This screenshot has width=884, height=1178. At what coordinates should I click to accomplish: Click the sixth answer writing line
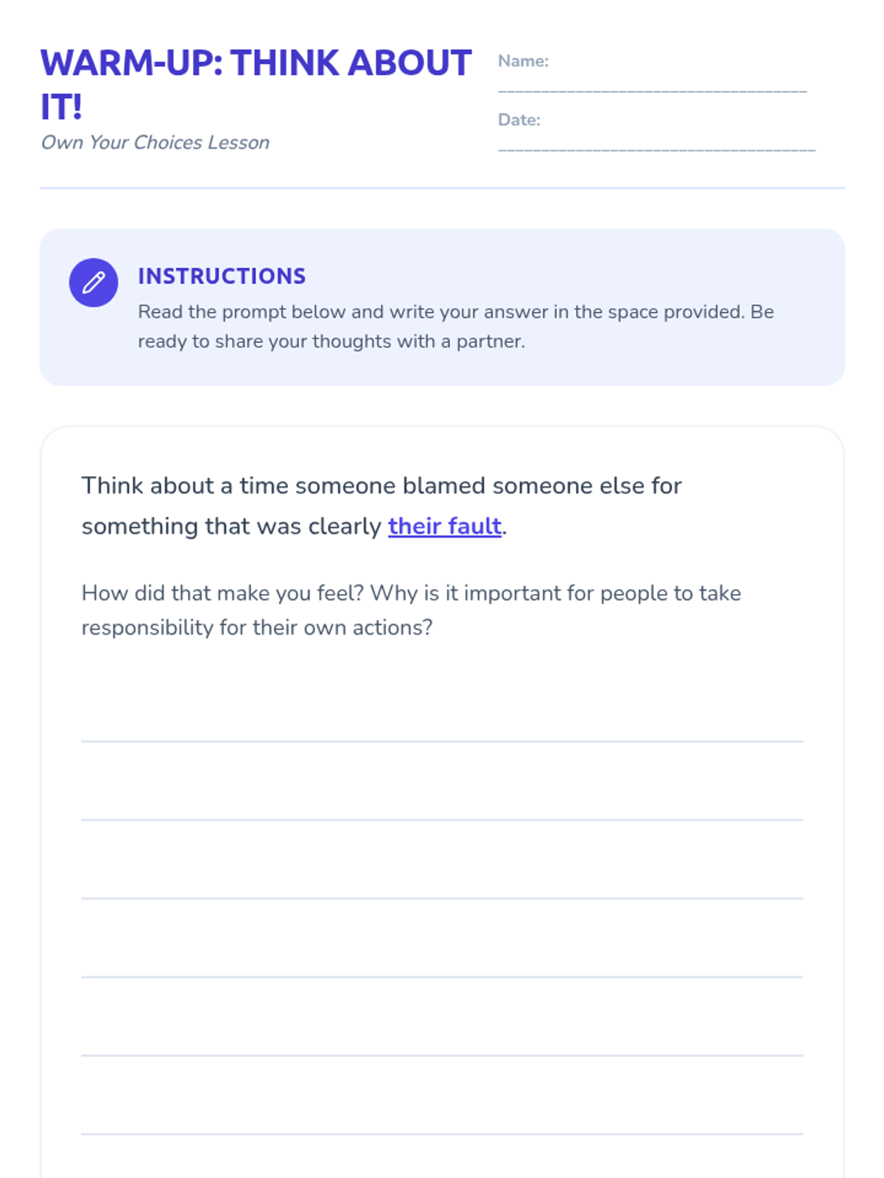coord(442,1133)
